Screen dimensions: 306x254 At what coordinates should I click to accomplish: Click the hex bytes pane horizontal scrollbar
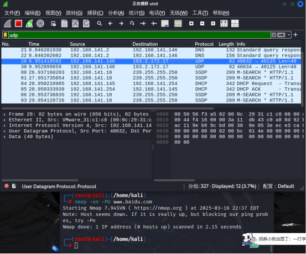click(x=174, y=180)
